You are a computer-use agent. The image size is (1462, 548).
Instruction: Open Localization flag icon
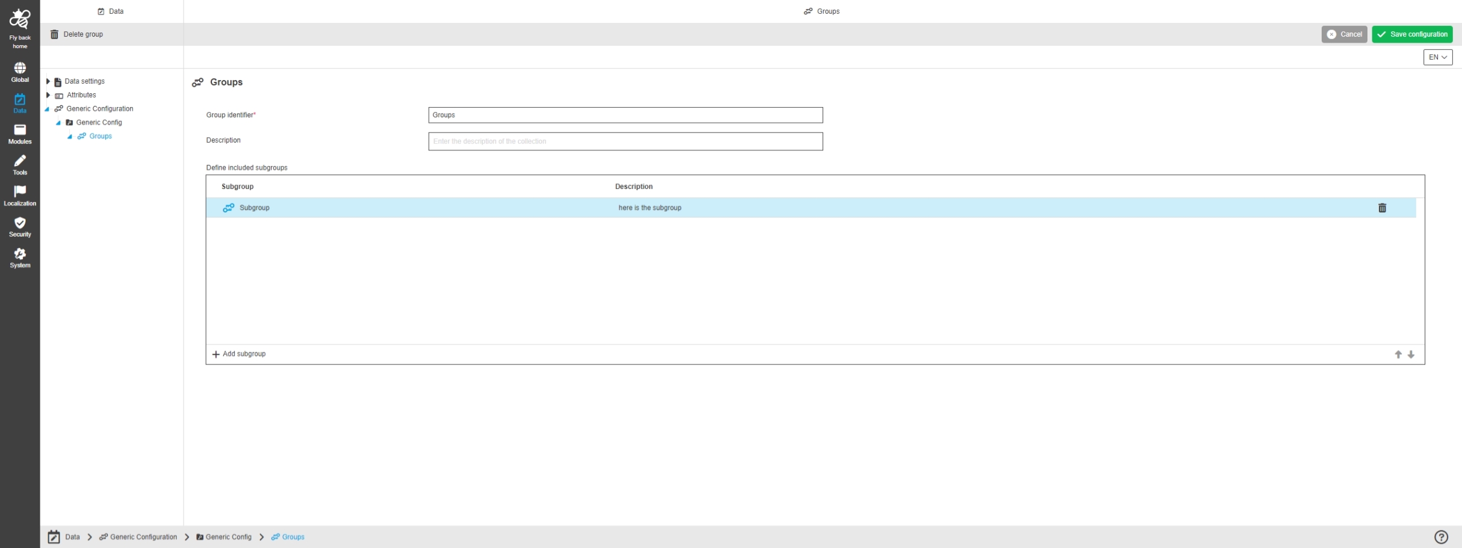click(20, 191)
